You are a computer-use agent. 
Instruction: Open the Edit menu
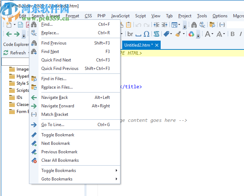23,16
